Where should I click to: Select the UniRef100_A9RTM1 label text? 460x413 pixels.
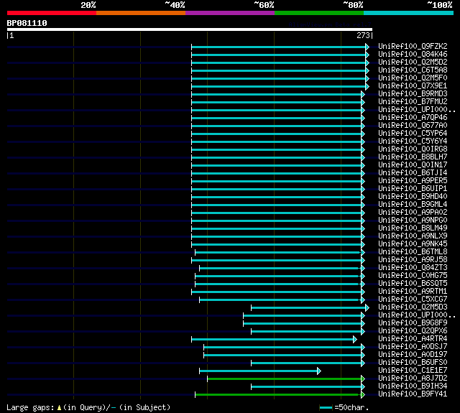coord(413,292)
